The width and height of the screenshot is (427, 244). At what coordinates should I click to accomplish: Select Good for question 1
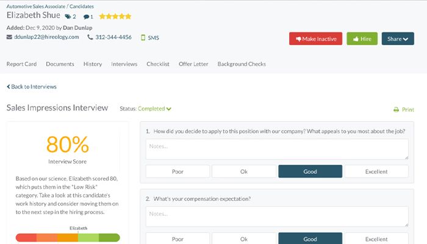310,171
